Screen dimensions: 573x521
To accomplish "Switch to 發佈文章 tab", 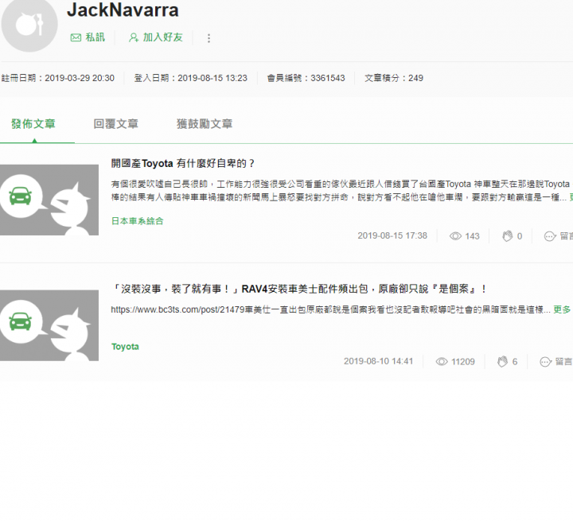I will [x=33, y=124].
